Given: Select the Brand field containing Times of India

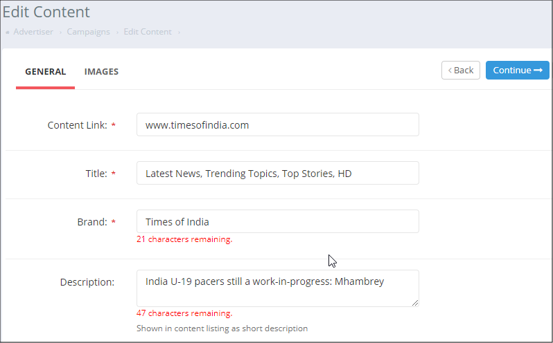Looking at the screenshot, I should pos(277,222).
